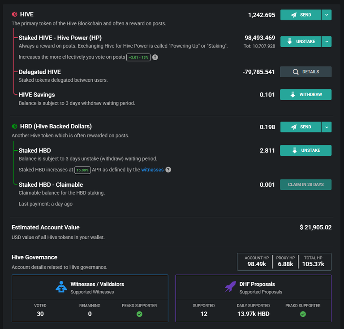Click the down arrow icon on Withdraw
Screen dimensions: 344x329
point(292,95)
